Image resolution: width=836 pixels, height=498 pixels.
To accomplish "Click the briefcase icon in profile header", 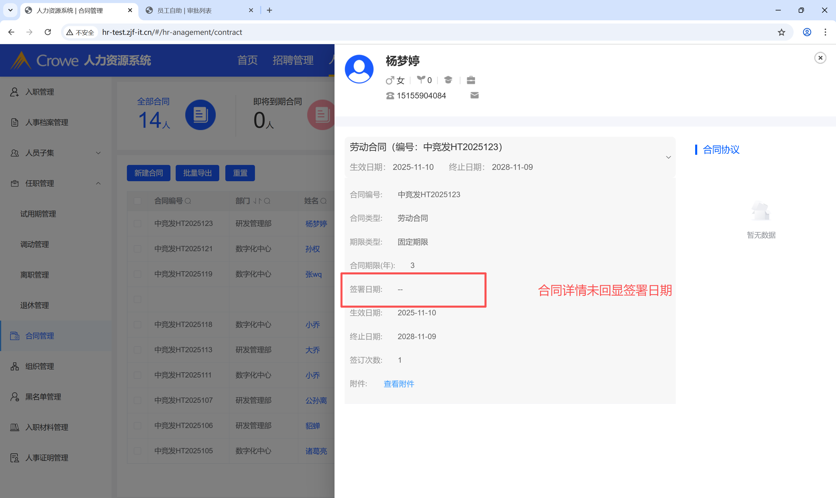I will coord(471,80).
